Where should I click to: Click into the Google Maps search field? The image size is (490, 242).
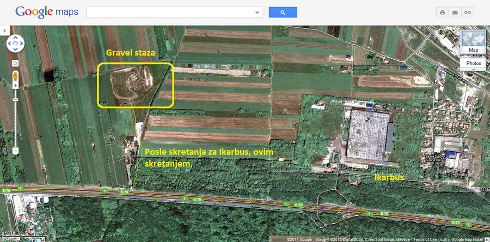pos(170,12)
